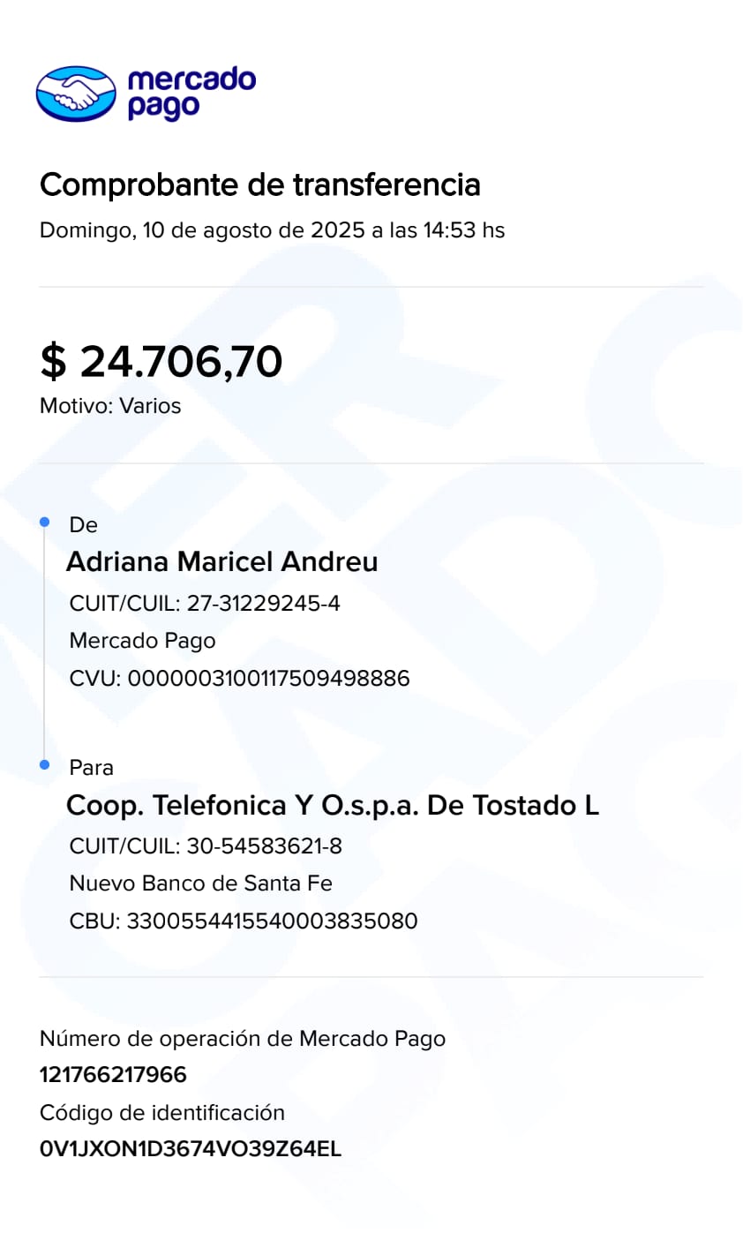The height and width of the screenshot is (1233, 743).
Task: Select the recipient CBU number
Action: pyautogui.click(x=272, y=921)
